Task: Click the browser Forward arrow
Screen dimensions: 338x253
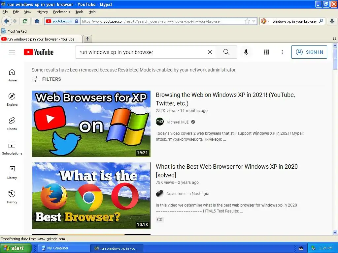Action: (15, 21)
